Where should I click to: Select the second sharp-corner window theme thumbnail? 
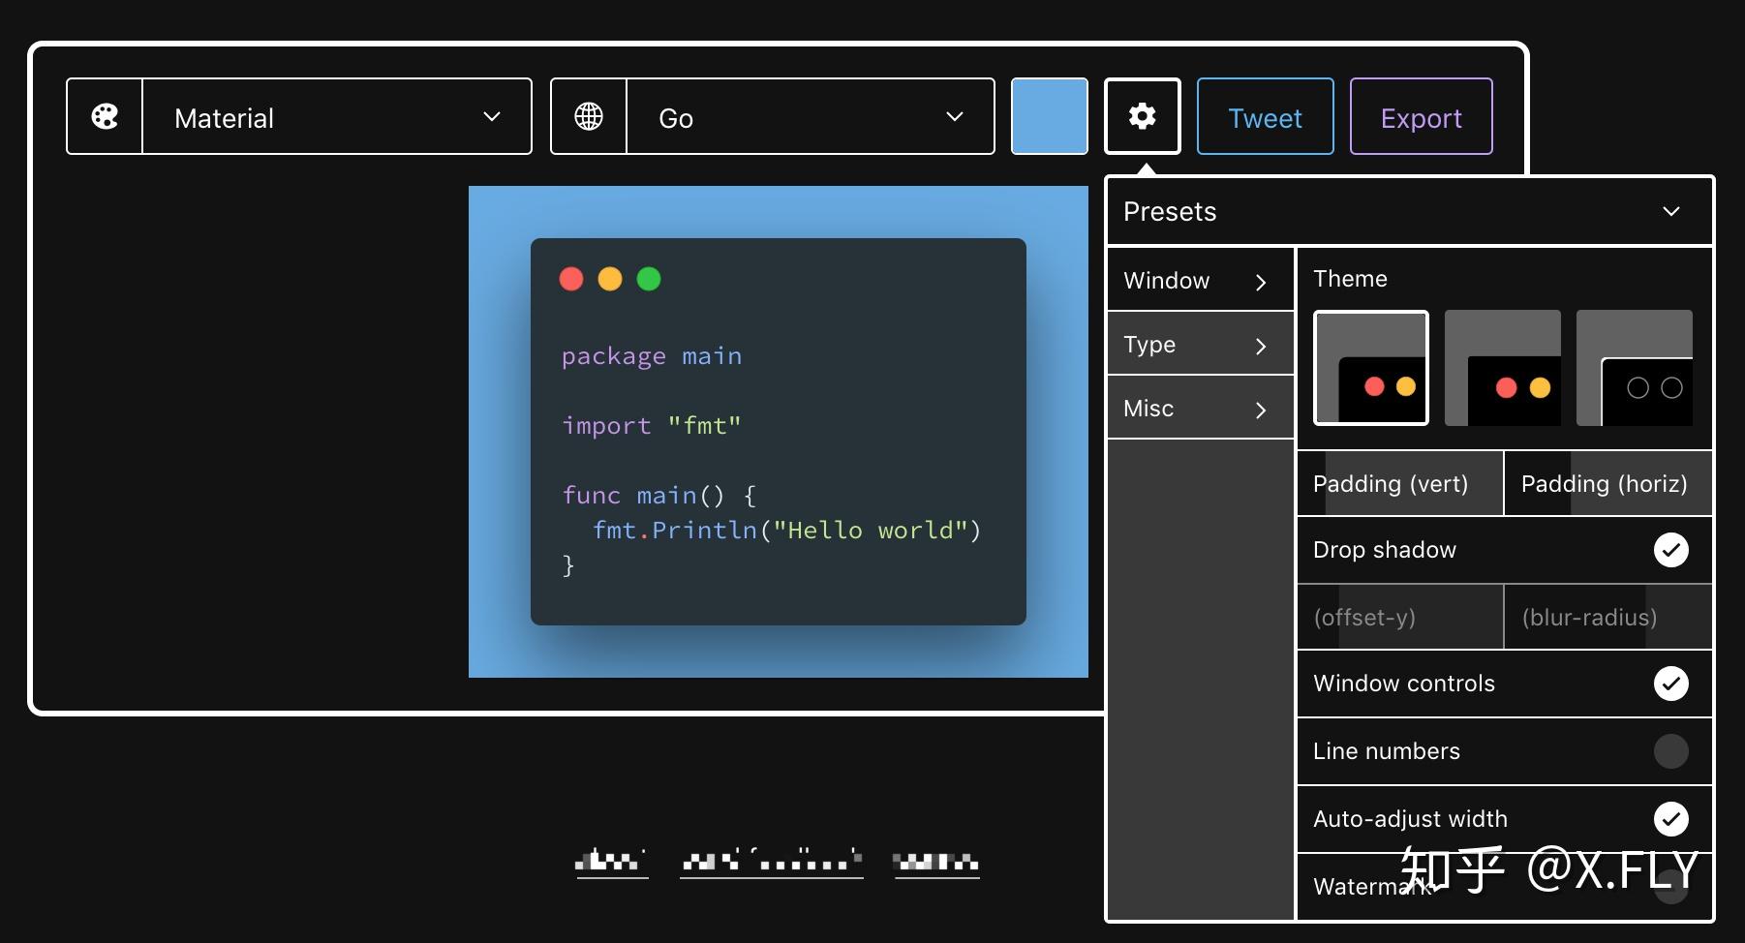(x=1503, y=368)
